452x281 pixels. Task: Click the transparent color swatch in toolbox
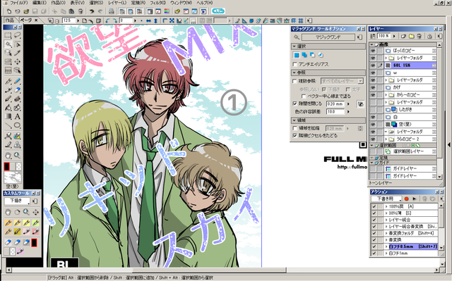click(x=18, y=166)
